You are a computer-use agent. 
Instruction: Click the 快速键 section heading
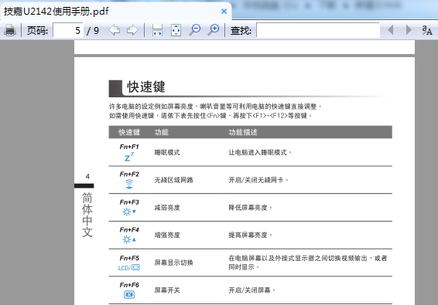(x=146, y=86)
